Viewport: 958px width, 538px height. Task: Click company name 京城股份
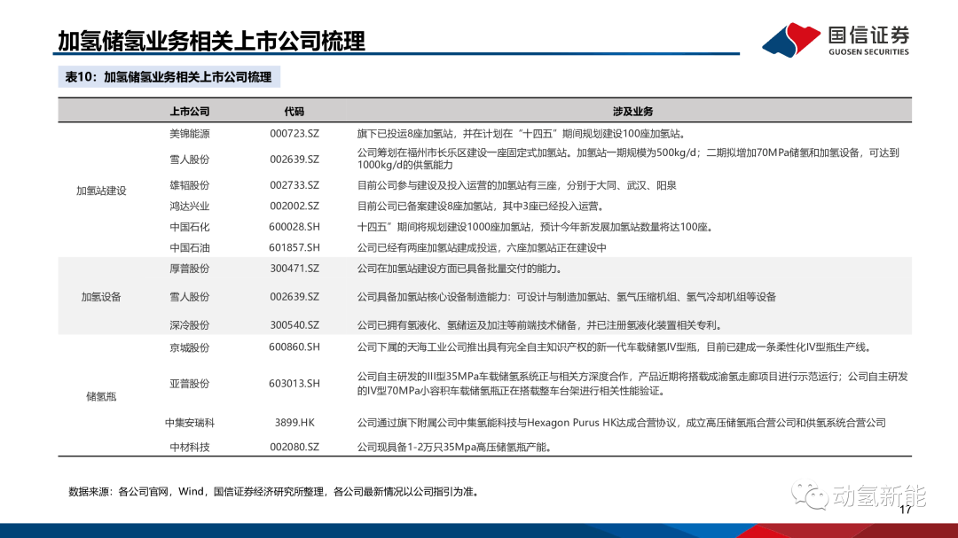(190, 347)
